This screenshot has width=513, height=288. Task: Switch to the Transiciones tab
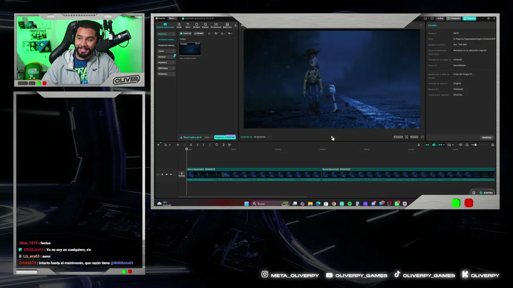tap(216, 25)
